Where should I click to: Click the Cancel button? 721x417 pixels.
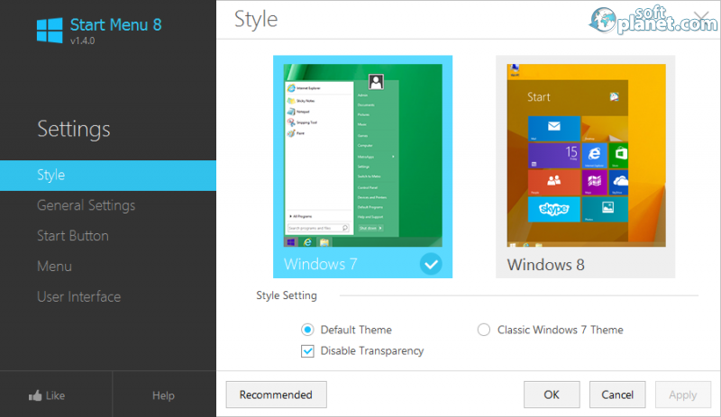pyautogui.click(x=617, y=394)
